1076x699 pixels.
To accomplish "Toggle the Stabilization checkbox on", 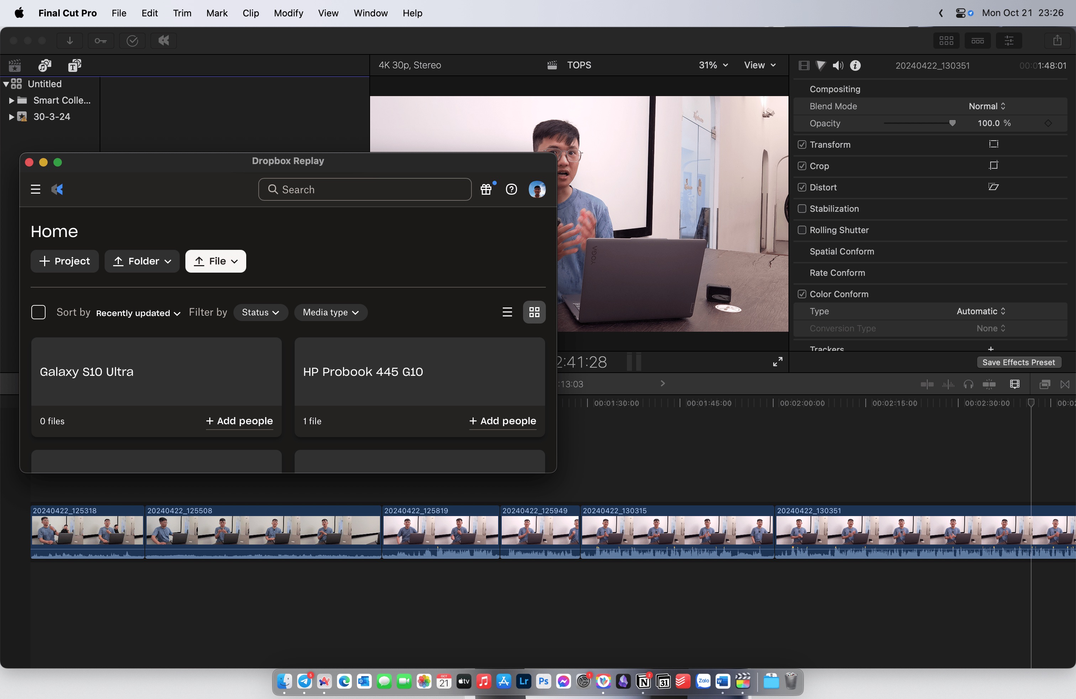I will click(802, 208).
